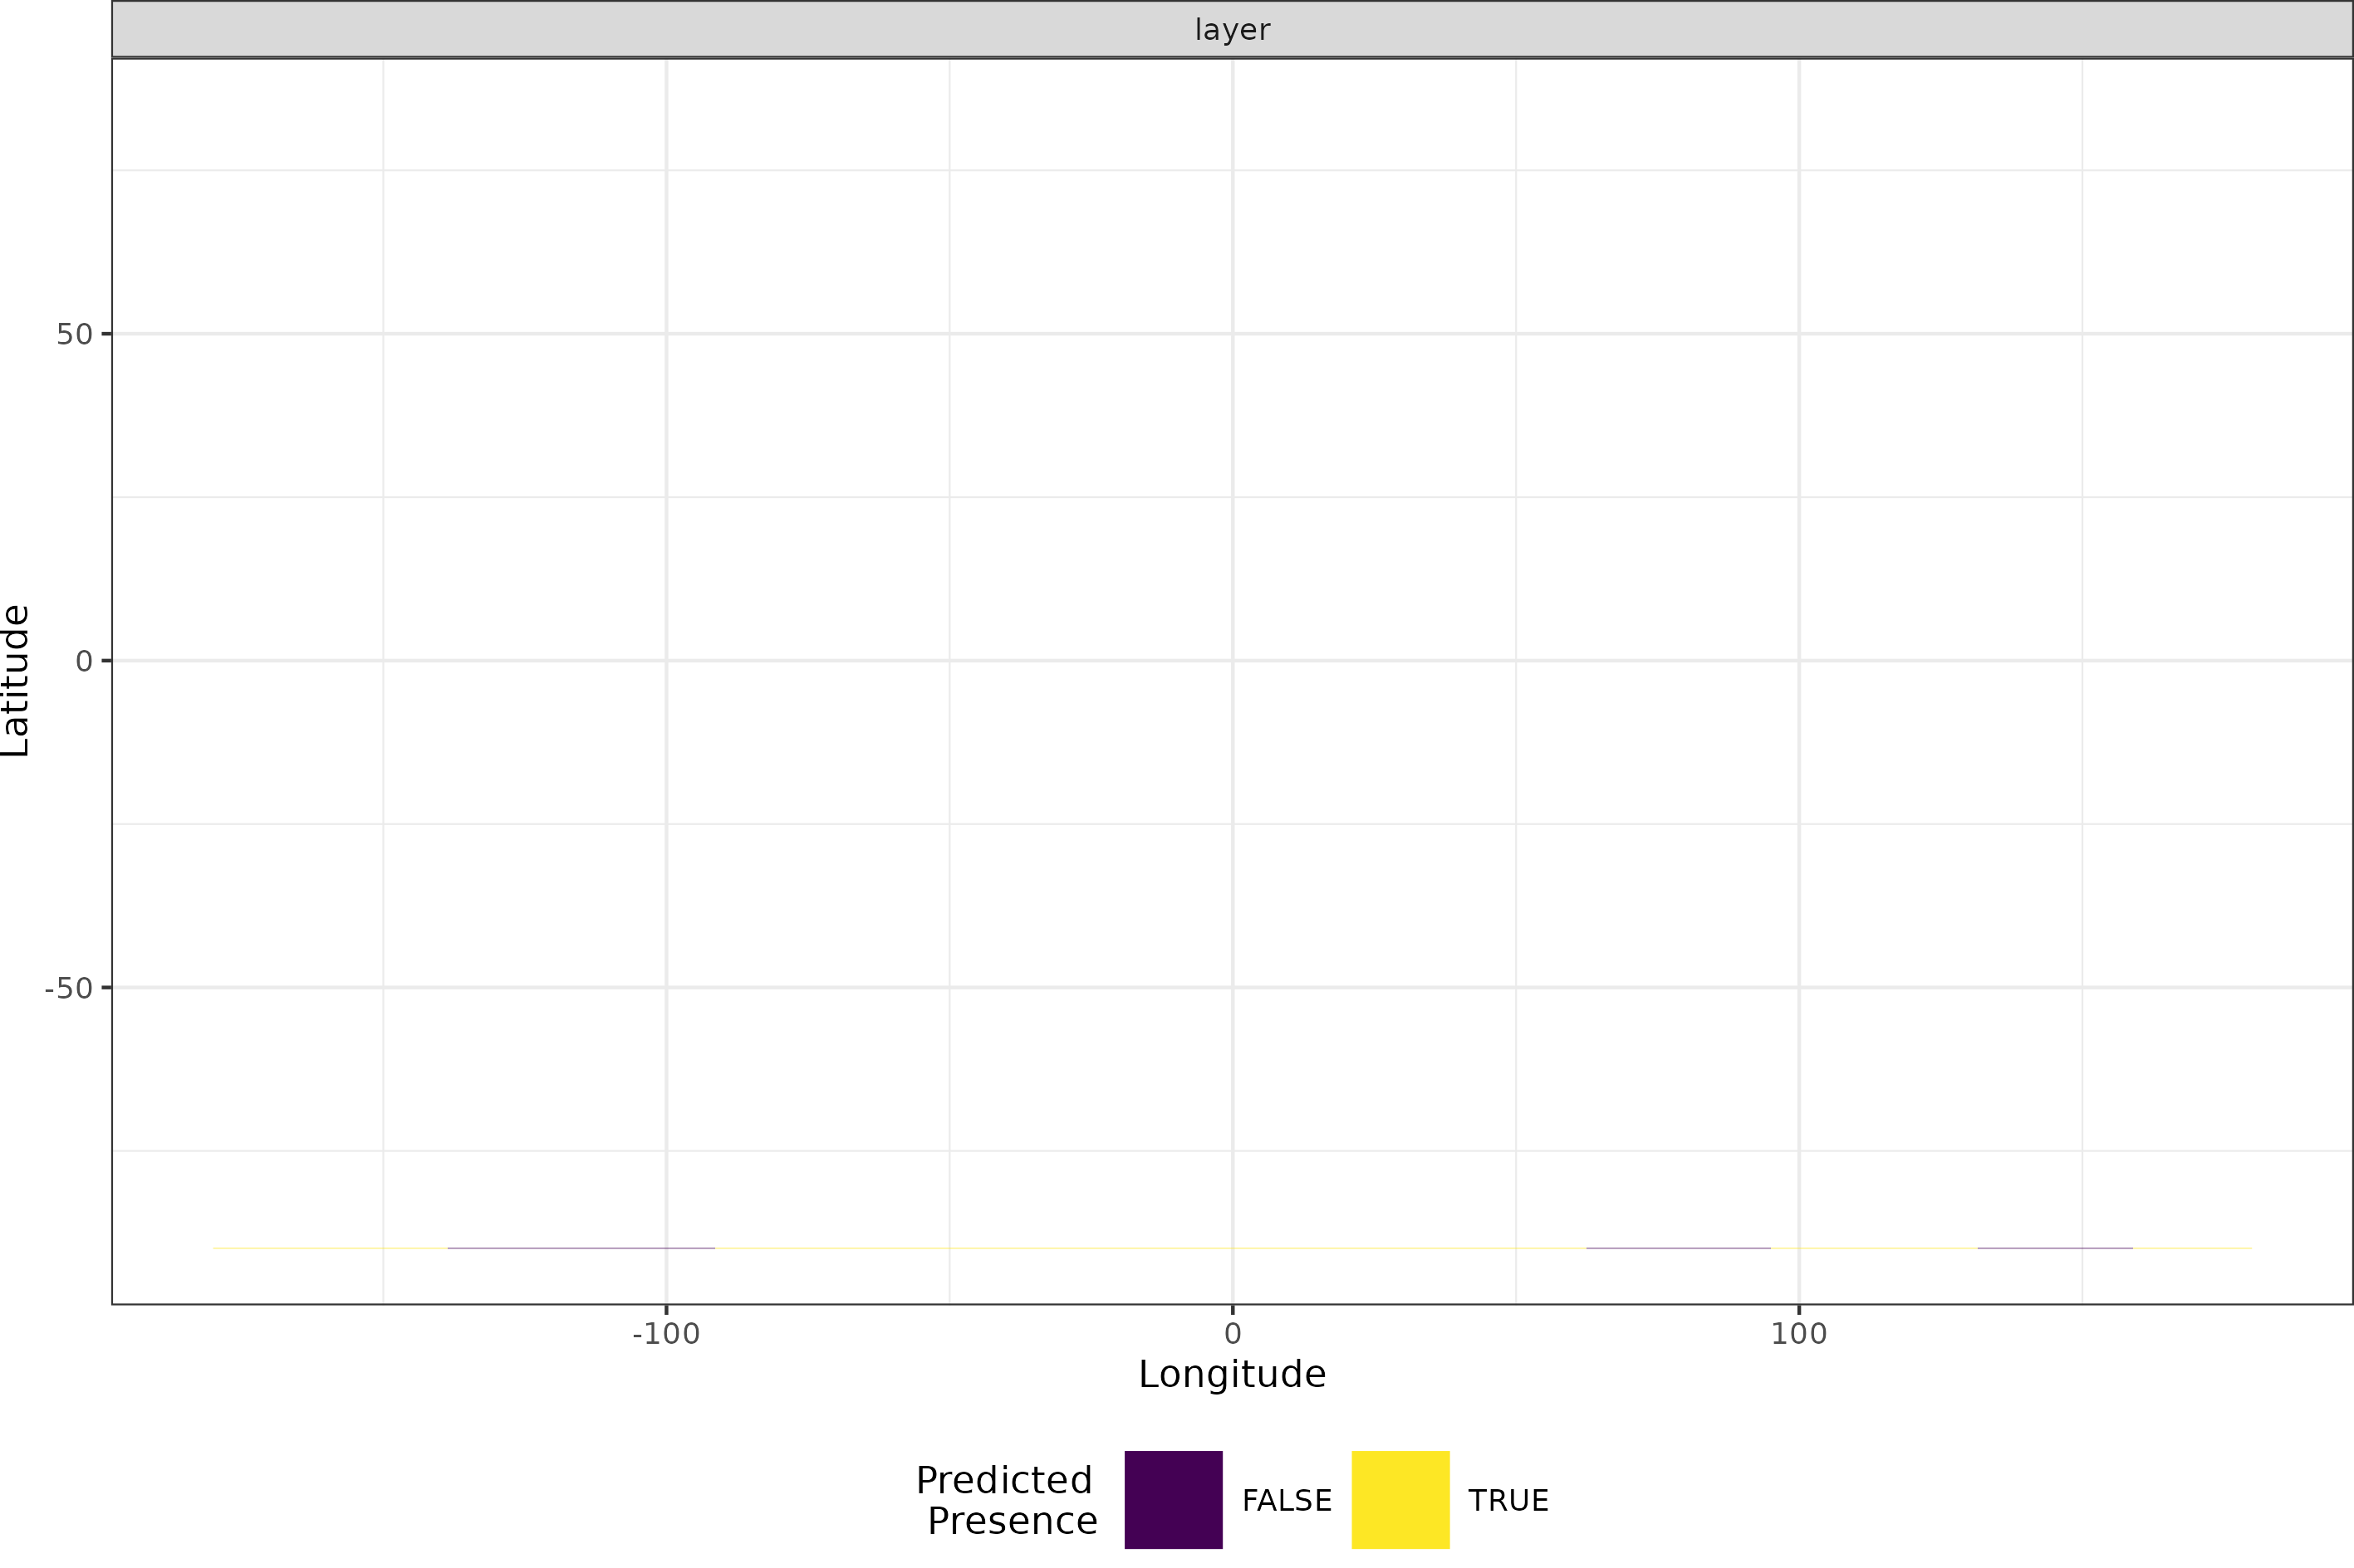Click the Latitude axis title
Screen dimensions: 2354x1568
click(x=16, y=680)
